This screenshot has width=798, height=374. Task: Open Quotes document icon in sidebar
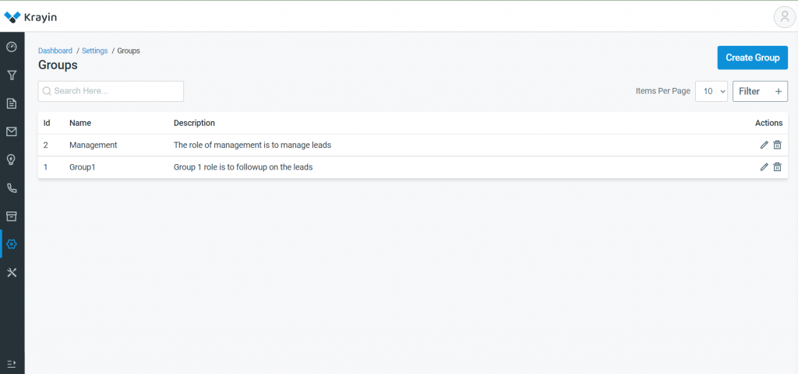coord(11,103)
